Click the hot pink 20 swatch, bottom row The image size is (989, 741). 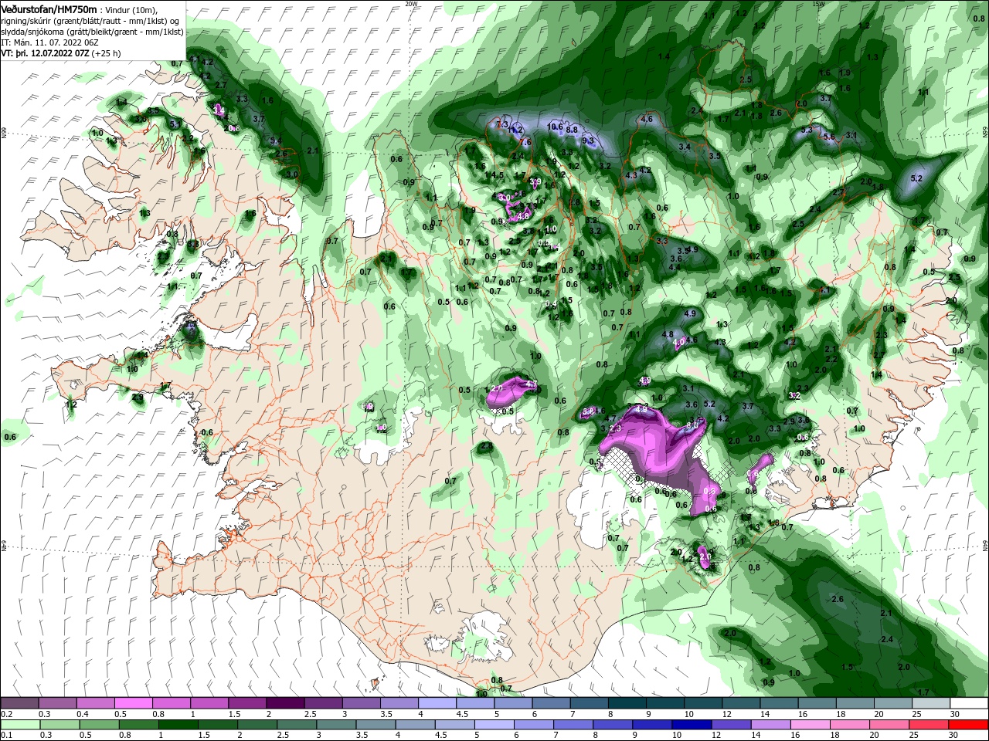[890, 725]
